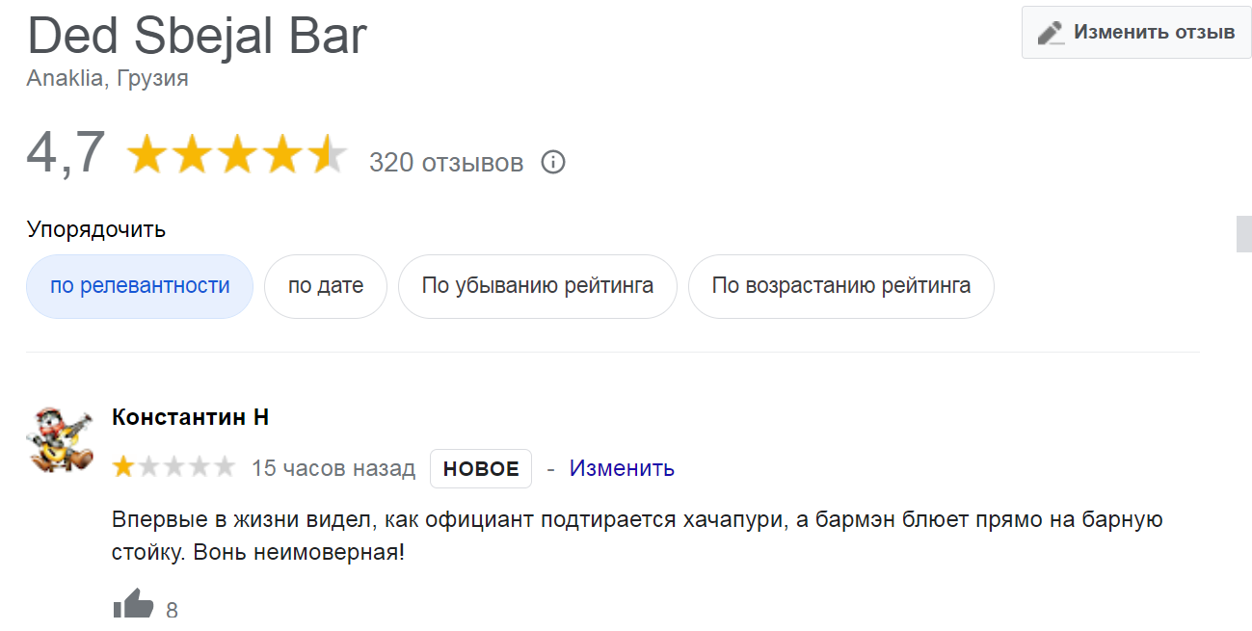Viewport: 1252px width, 631px height.
Task: Click the НОВОЕ badge on the review
Action: pos(481,469)
